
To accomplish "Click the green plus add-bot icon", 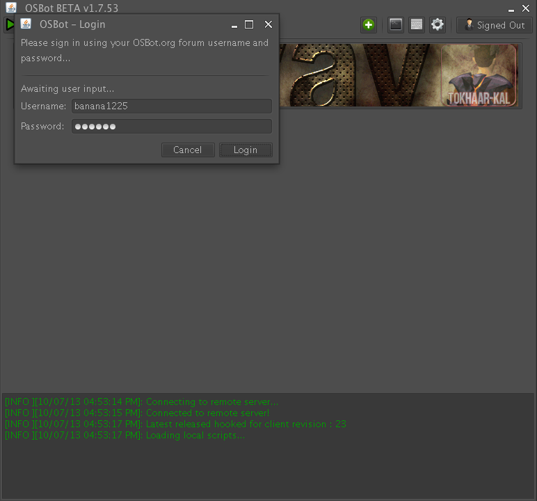I will (368, 25).
